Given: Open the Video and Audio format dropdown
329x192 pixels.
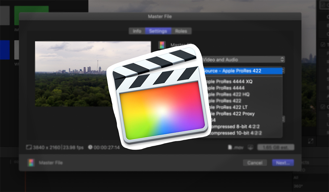Looking at the screenshot, I should pyautogui.click(x=243, y=60).
